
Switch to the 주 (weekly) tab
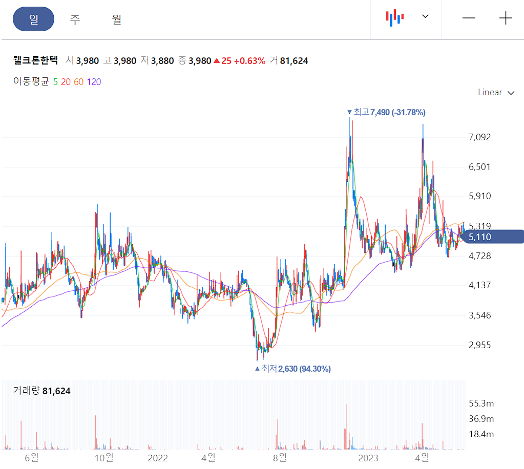(75, 18)
